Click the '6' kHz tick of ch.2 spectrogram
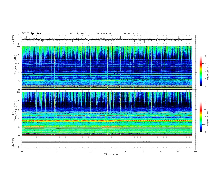Viewport: 220px width, 170px height. [19, 110]
